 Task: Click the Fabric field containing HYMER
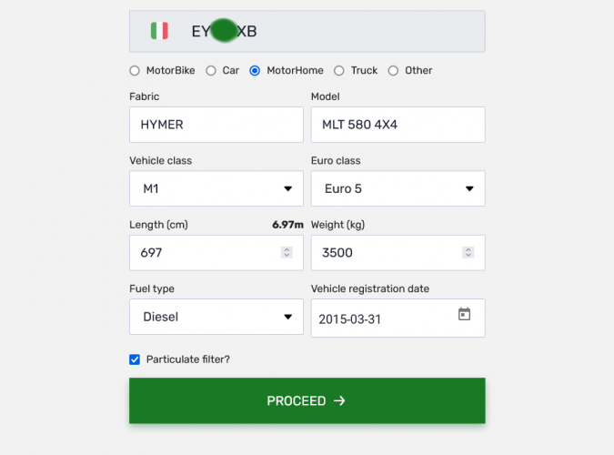click(x=216, y=125)
